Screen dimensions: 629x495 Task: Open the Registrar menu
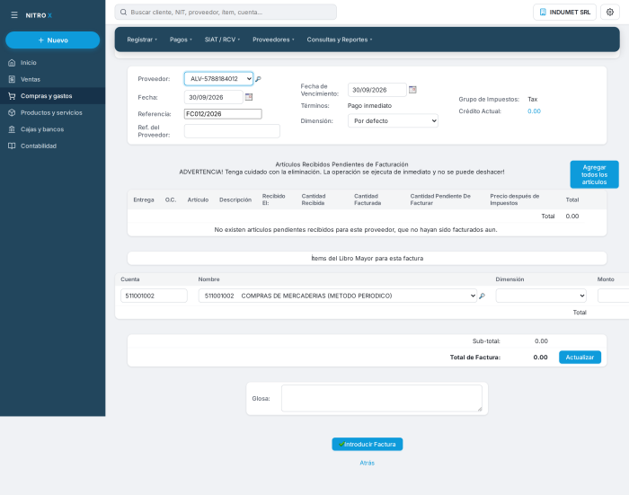pos(142,40)
